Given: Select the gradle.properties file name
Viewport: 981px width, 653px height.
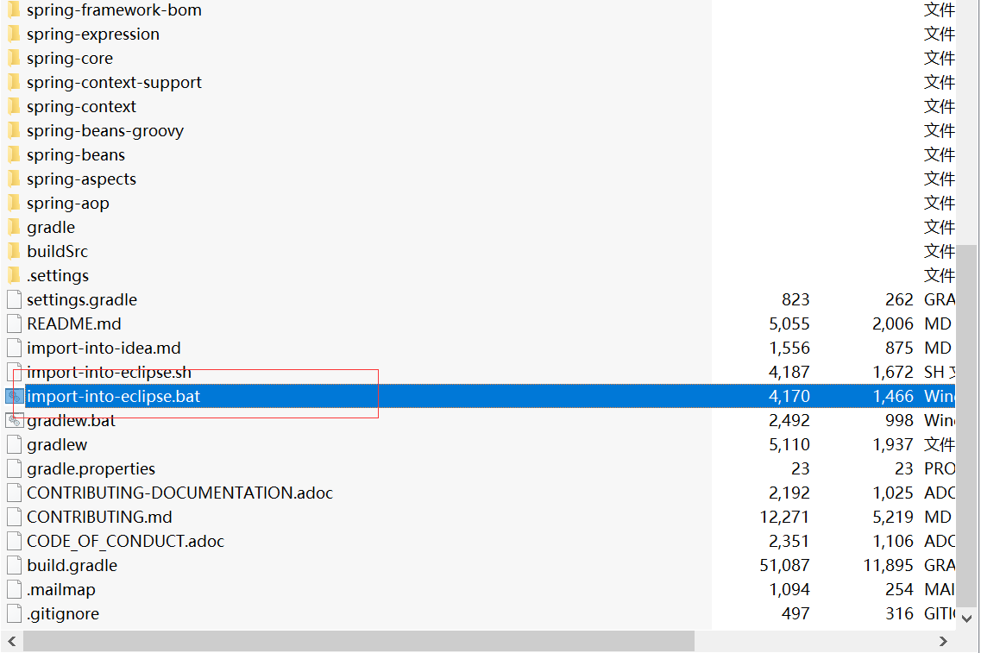Looking at the screenshot, I should pos(91,469).
